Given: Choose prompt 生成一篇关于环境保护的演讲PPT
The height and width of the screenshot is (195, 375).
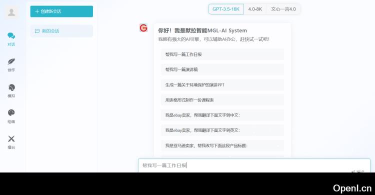Looking at the screenshot, I should [x=222, y=84].
